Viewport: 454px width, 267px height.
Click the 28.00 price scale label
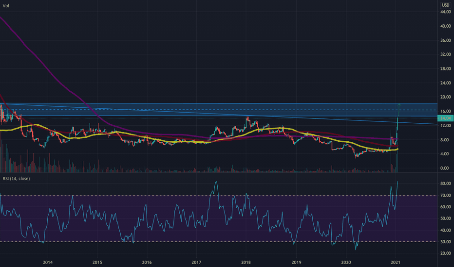click(x=445, y=69)
